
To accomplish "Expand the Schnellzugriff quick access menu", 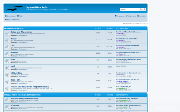I will [10, 16].
